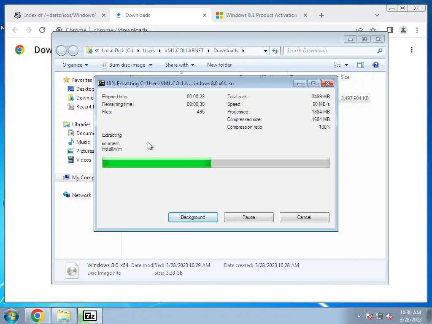The height and width of the screenshot is (324, 432).
Task: Open Explorer help icon
Action: [375, 65]
